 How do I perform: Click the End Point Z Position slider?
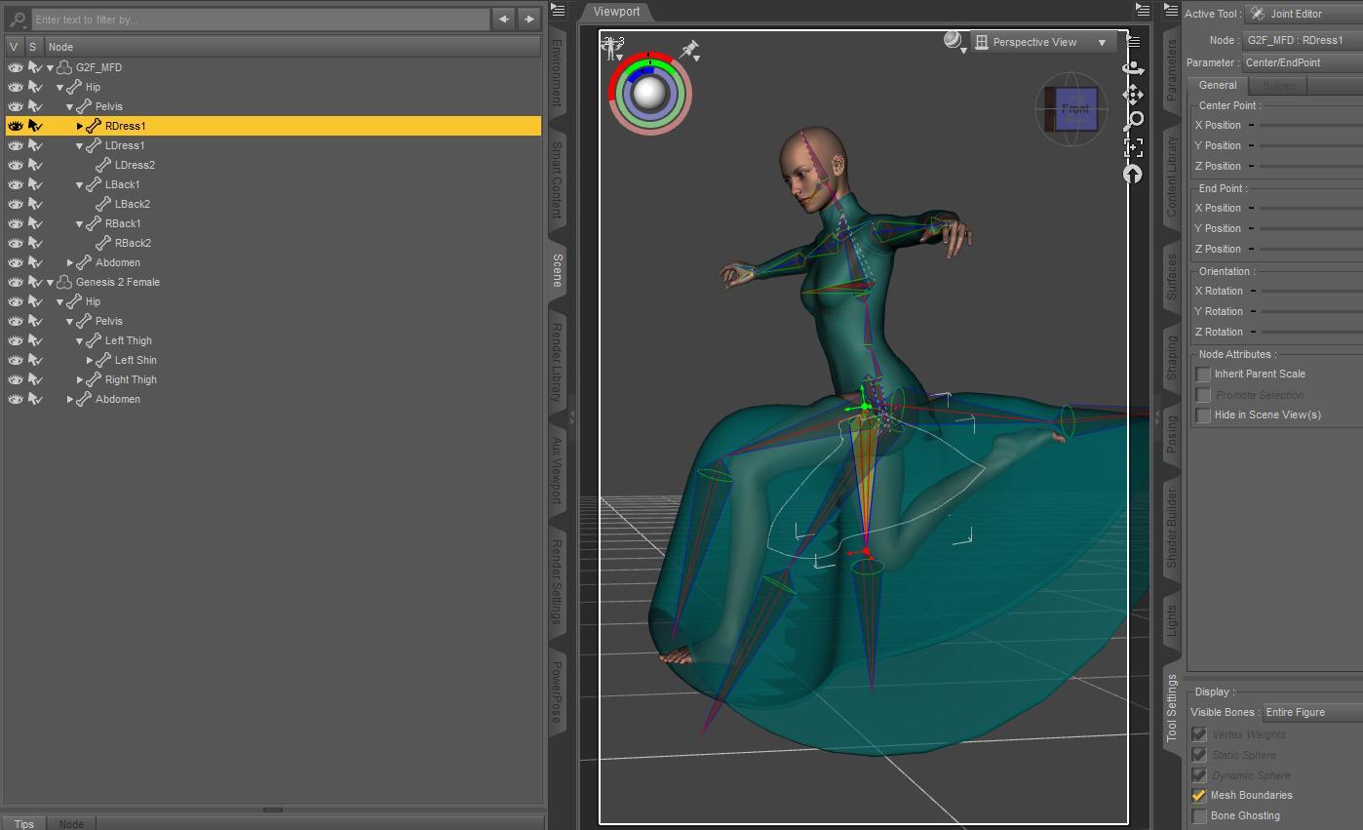1311,250
